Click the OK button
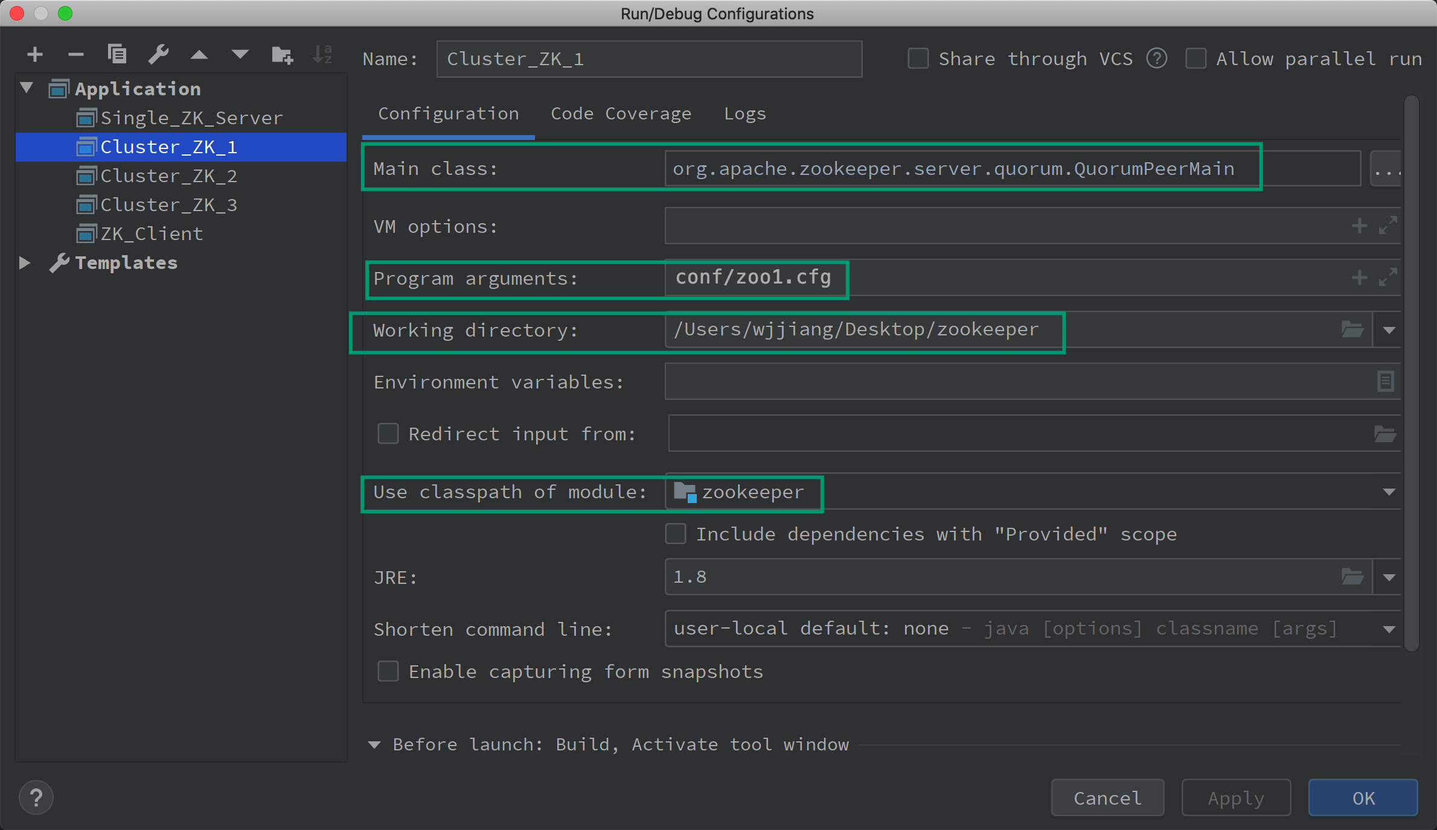 point(1363,797)
